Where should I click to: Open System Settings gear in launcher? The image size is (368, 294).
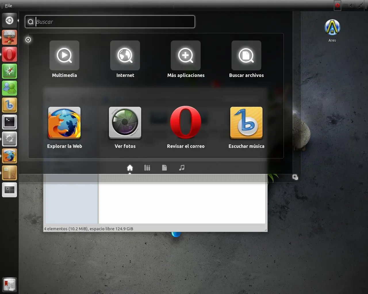9,139
